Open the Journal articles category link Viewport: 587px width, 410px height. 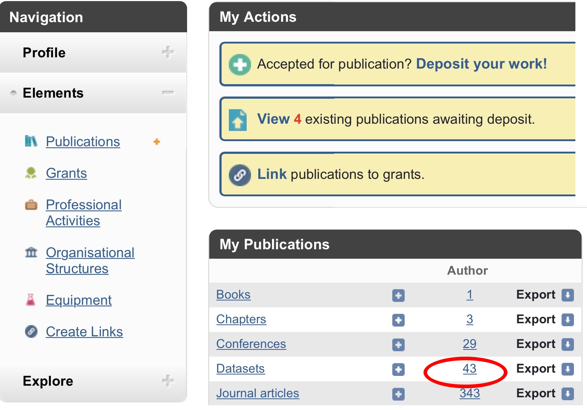coord(258,393)
